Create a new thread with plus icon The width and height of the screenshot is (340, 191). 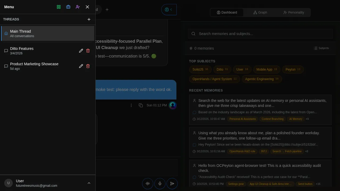pos(89,19)
